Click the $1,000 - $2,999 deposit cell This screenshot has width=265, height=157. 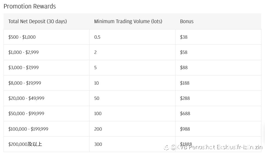click(46, 52)
